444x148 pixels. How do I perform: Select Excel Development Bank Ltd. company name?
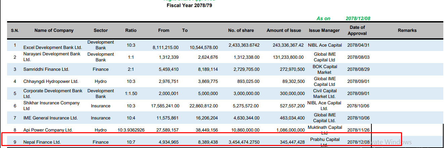click(x=53, y=47)
